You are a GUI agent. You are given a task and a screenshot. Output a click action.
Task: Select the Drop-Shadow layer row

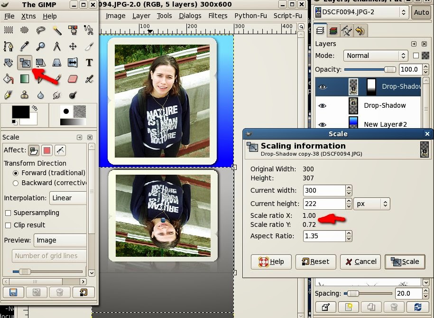pos(368,106)
